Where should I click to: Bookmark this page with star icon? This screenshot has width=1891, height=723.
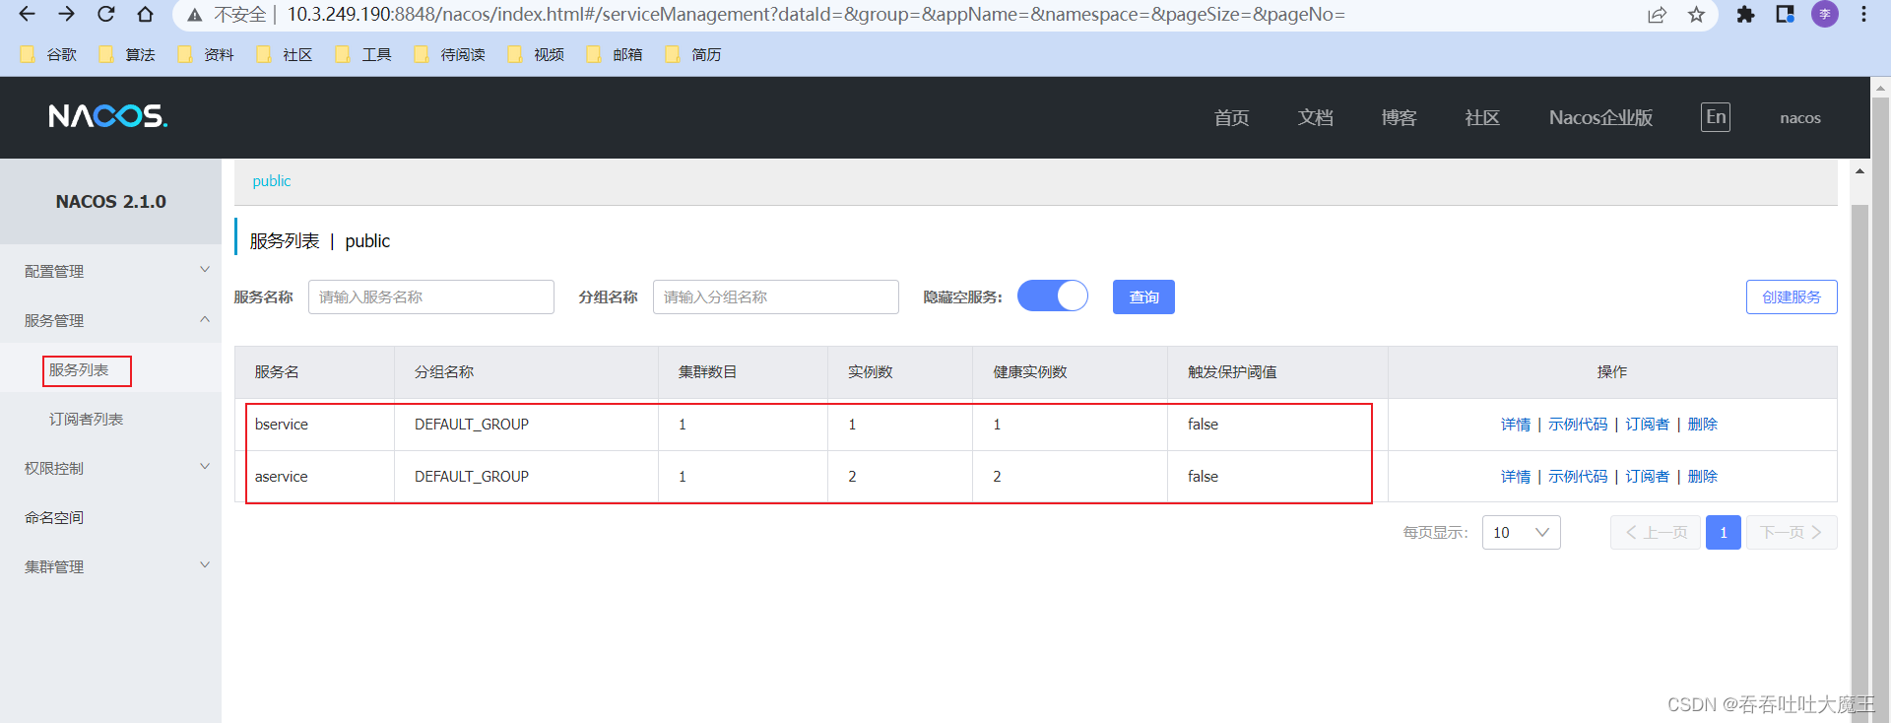[x=1696, y=15]
